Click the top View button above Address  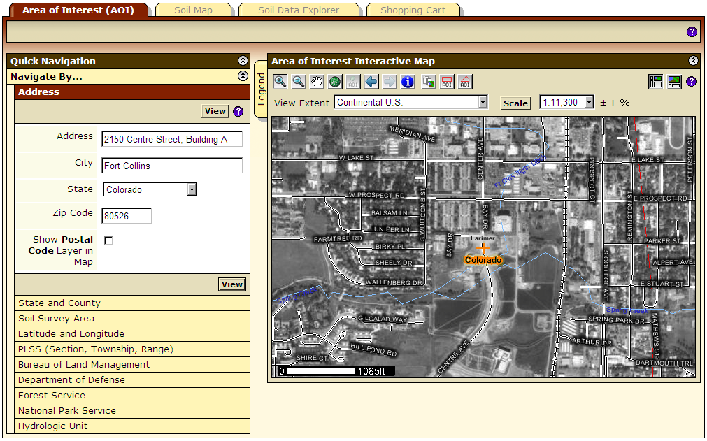pos(215,111)
